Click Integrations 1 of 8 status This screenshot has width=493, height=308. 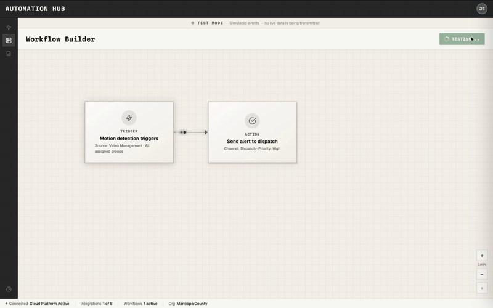click(97, 304)
